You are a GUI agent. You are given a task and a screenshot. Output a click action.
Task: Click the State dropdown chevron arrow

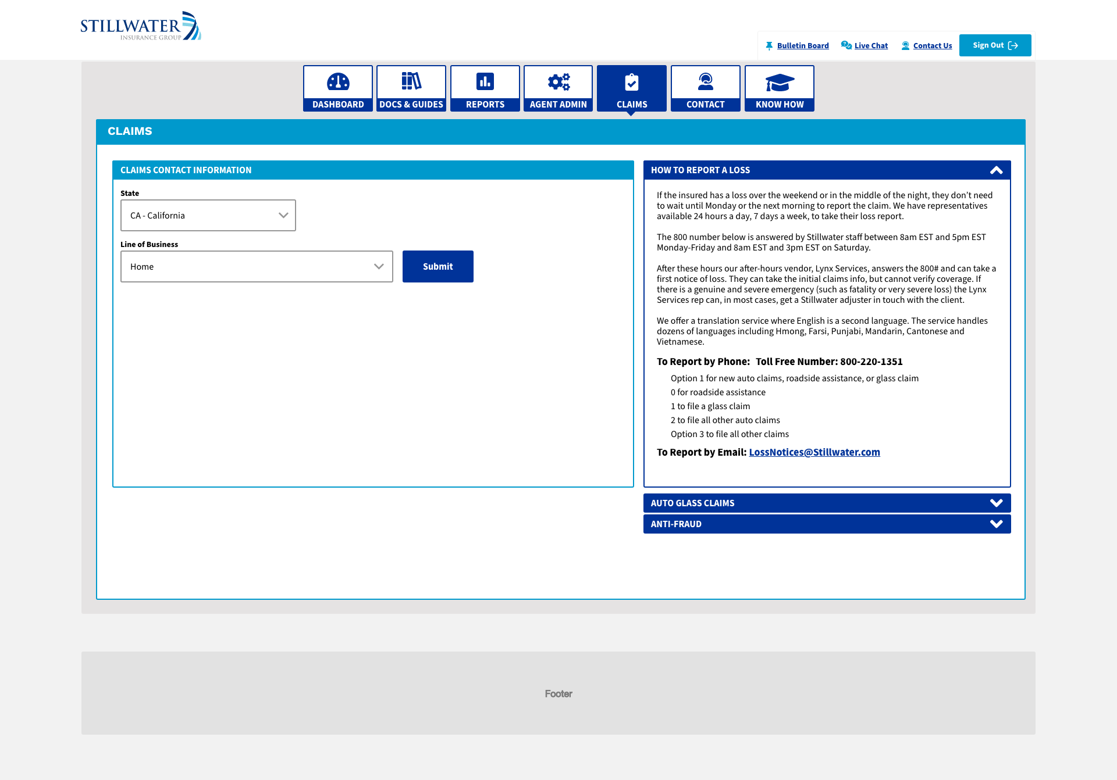click(x=283, y=216)
